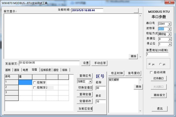Click the 当前区定值 button
The width and height of the screenshot is (176, 117).
85,109
